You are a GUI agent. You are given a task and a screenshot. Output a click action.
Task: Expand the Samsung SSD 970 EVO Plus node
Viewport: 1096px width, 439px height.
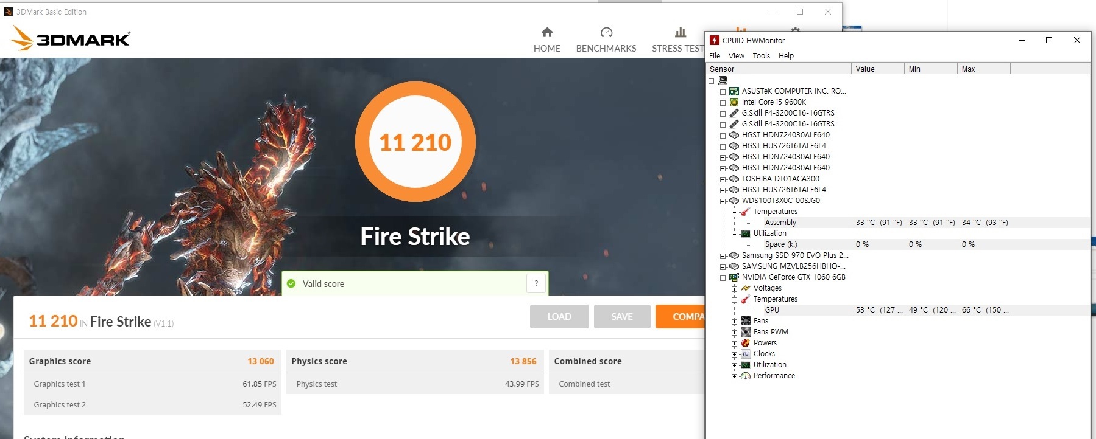723,256
